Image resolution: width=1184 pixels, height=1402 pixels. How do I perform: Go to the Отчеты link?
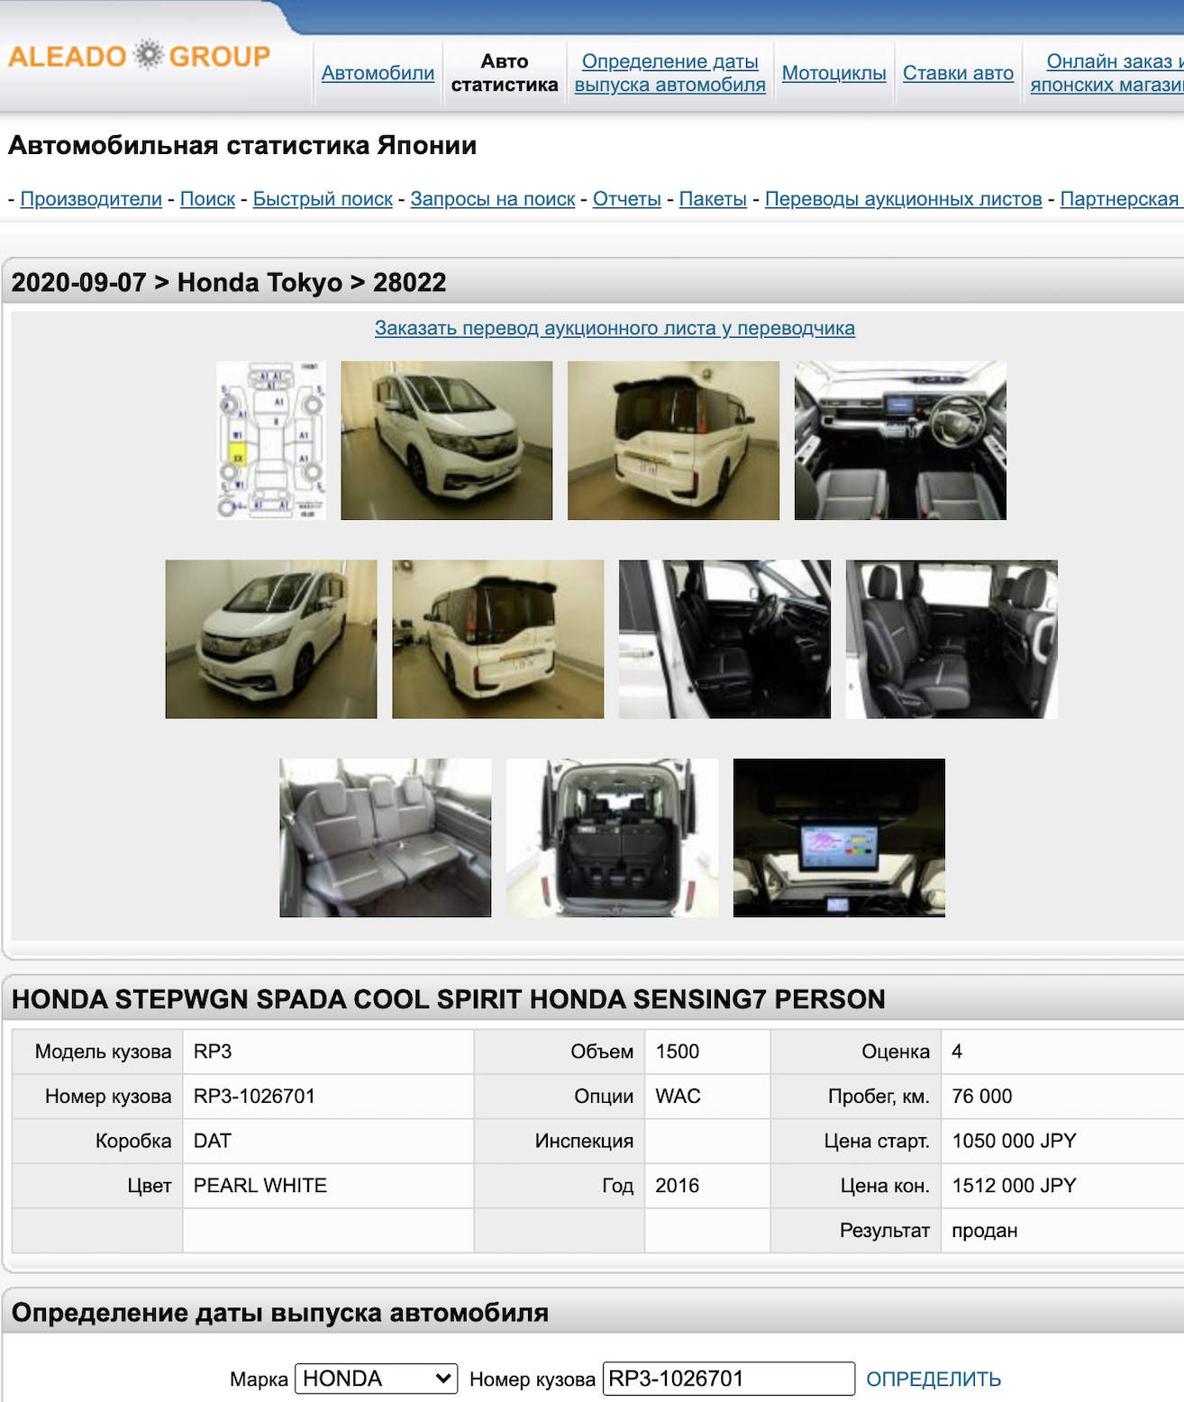[x=627, y=199]
